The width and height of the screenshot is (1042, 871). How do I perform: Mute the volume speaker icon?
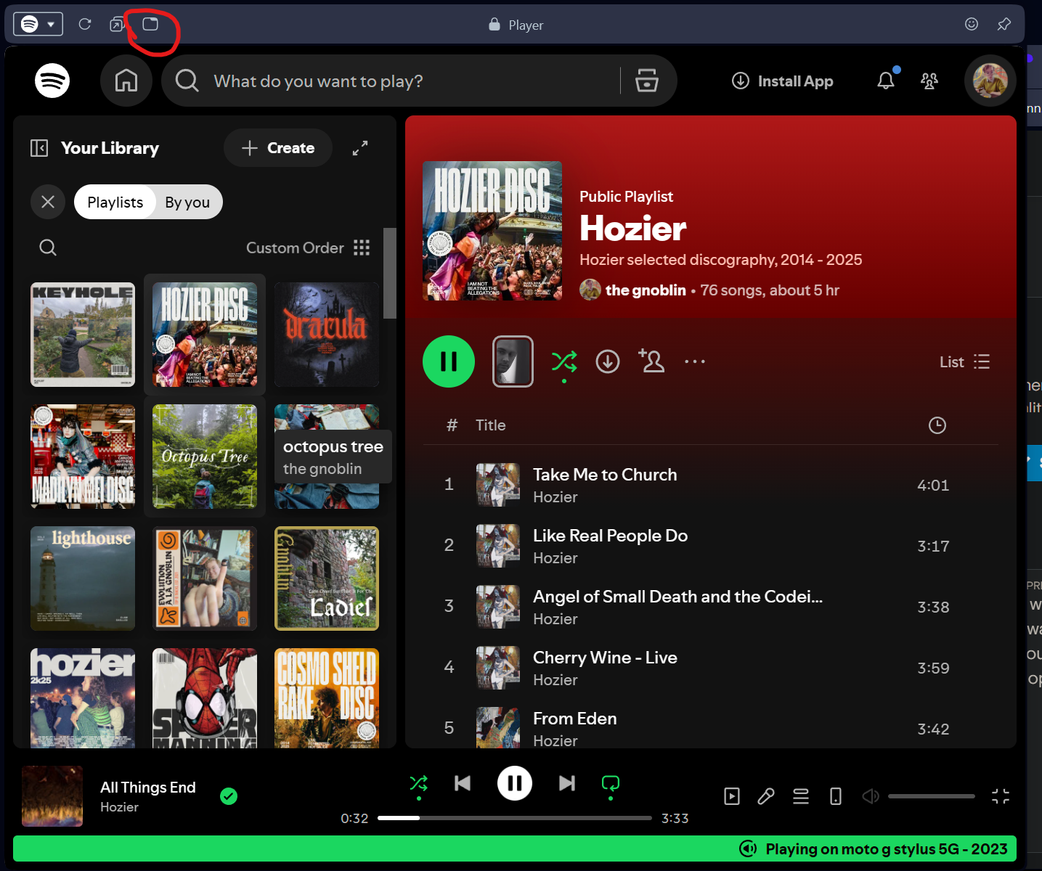870,796
